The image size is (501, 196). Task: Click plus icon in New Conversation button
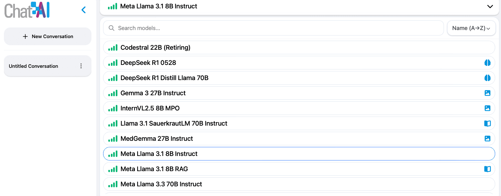coord(25,36)
